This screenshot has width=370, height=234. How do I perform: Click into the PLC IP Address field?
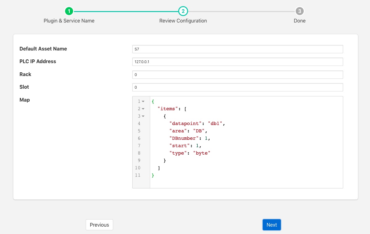[237, 62]
